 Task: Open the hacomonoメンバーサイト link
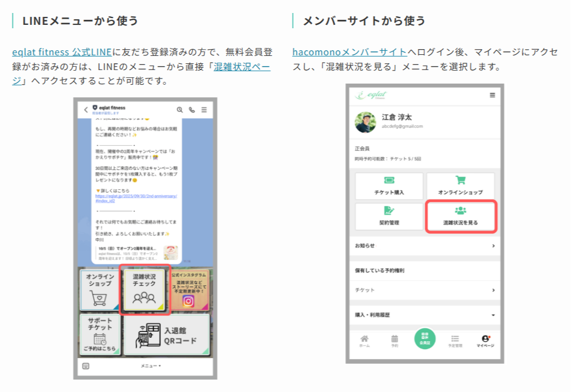[350, 52]
